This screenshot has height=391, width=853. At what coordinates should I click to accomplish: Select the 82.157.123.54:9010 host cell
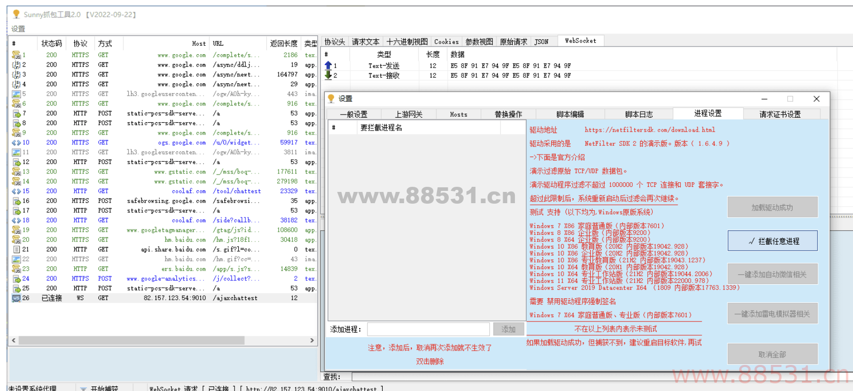click(x=175, y=298)
